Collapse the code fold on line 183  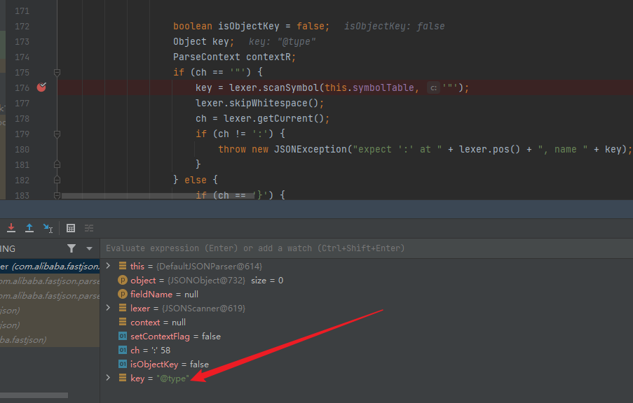[x=57, y=195]
